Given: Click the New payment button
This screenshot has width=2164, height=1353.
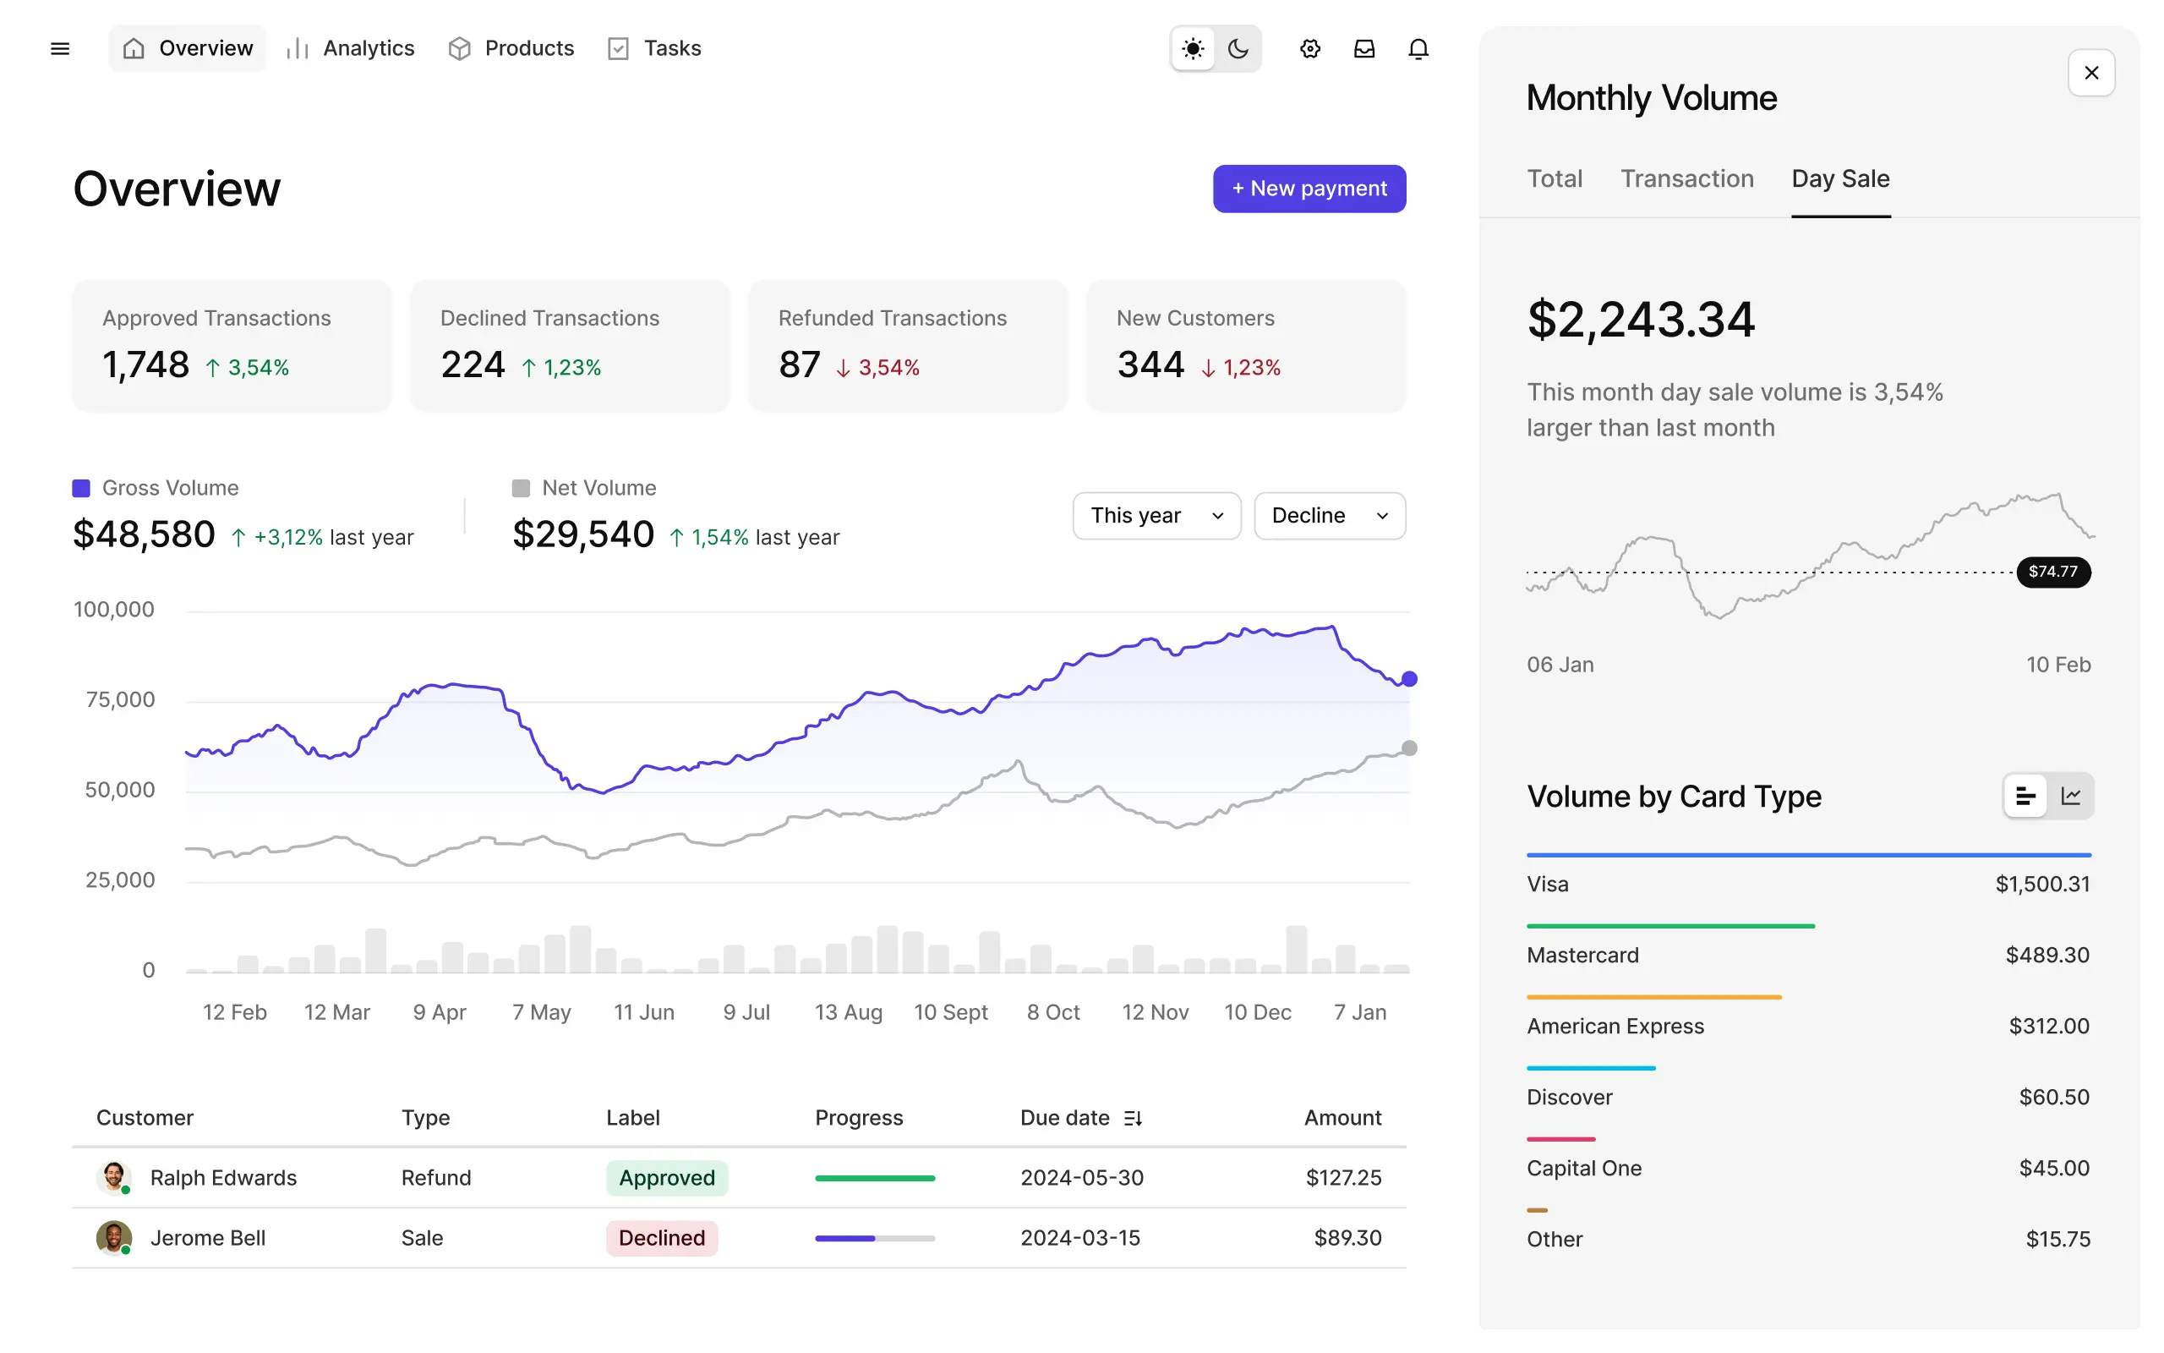Looking at the screenshot, I should pyautogui.click(x=1309, y=189).
